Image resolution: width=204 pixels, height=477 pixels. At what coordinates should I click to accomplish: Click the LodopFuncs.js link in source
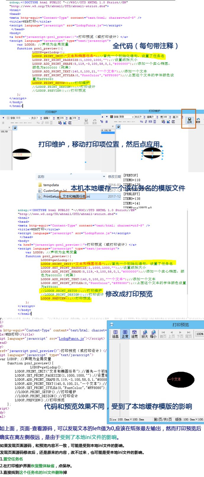tap(71, 338)
